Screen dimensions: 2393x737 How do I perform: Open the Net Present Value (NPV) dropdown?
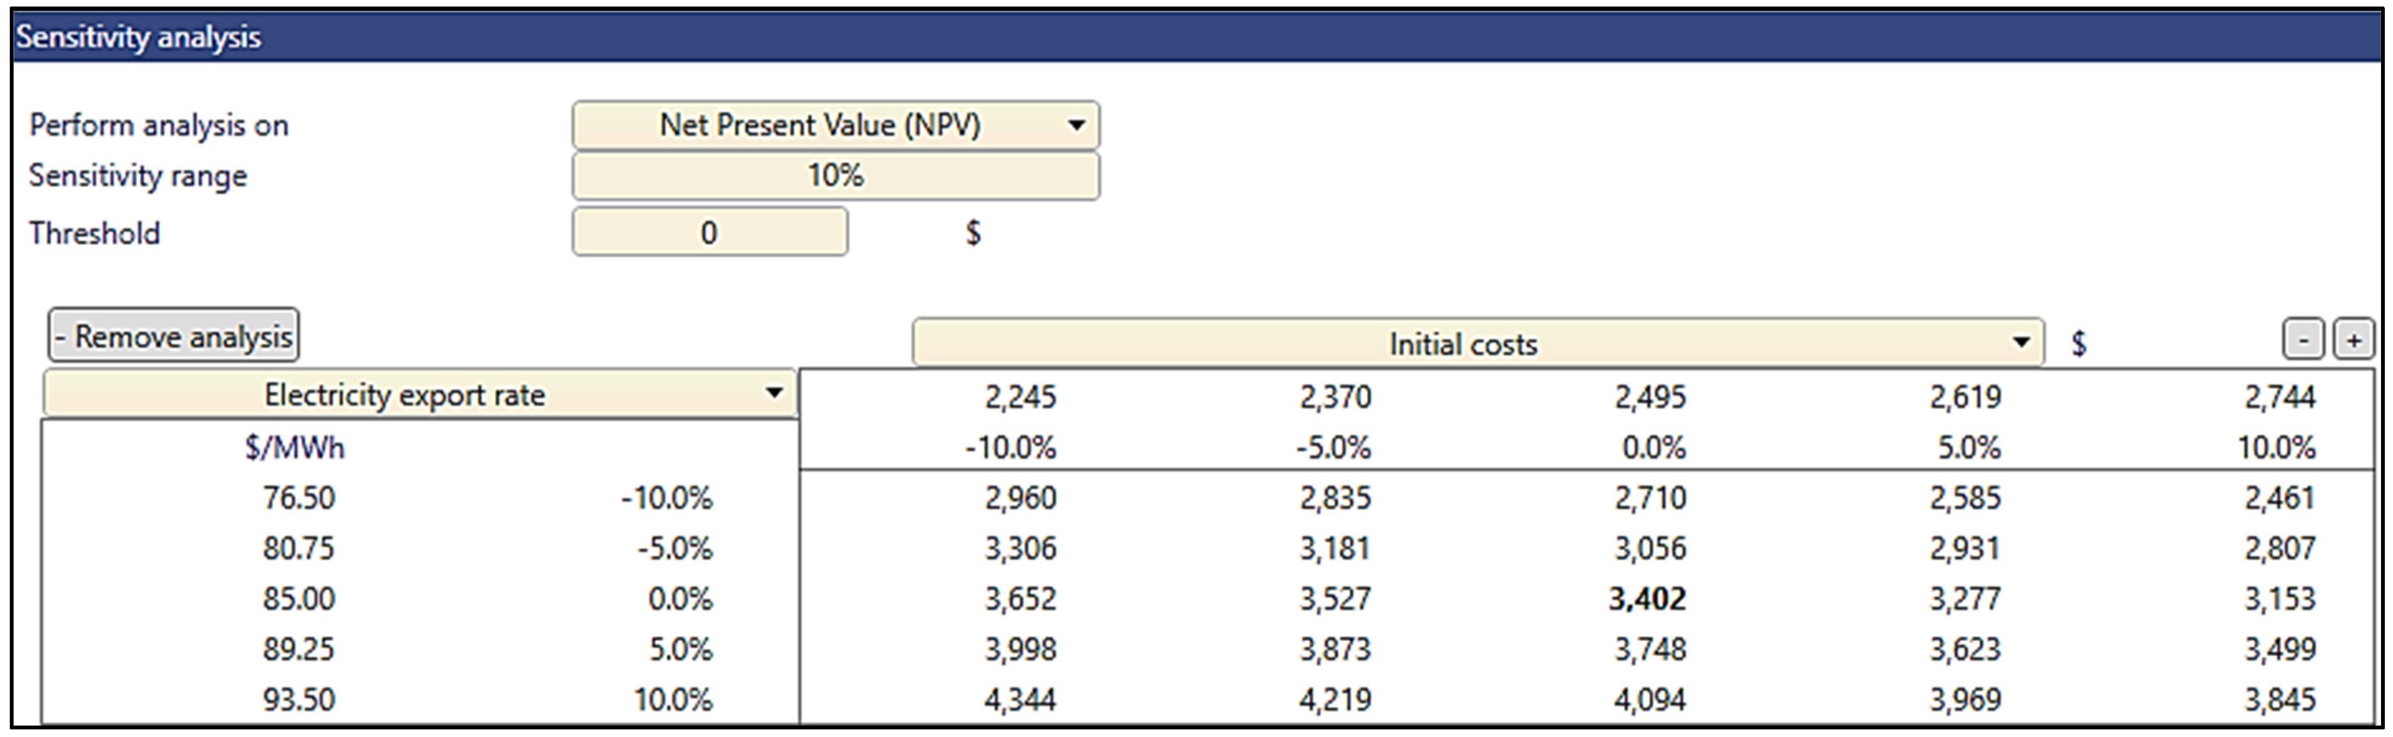(835, 126)
